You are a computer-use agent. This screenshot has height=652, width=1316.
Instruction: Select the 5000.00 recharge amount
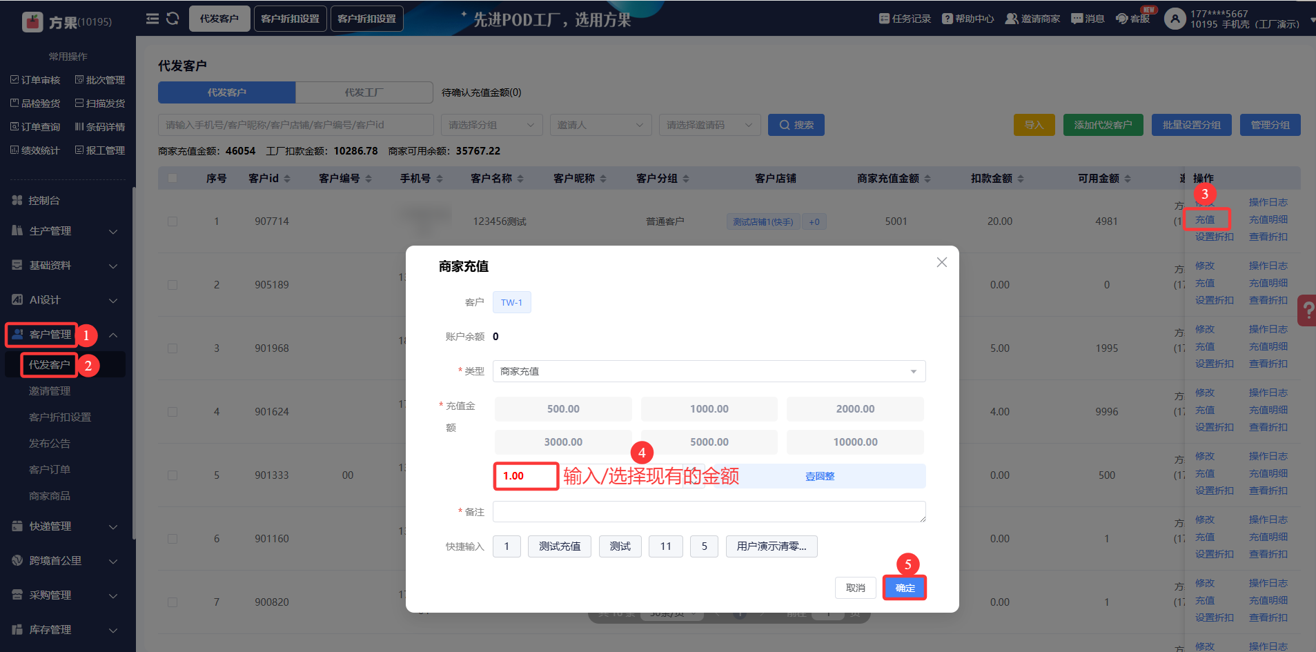click(709, 442)
